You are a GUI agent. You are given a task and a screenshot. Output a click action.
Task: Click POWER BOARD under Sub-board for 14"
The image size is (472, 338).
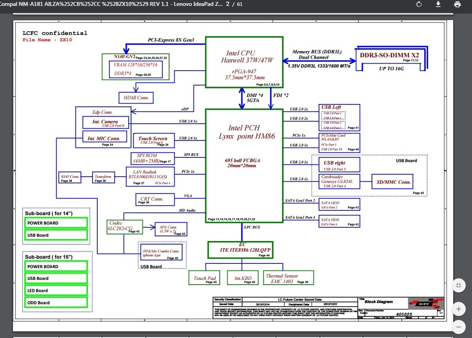pyautogui.click(x=56, y=223)
